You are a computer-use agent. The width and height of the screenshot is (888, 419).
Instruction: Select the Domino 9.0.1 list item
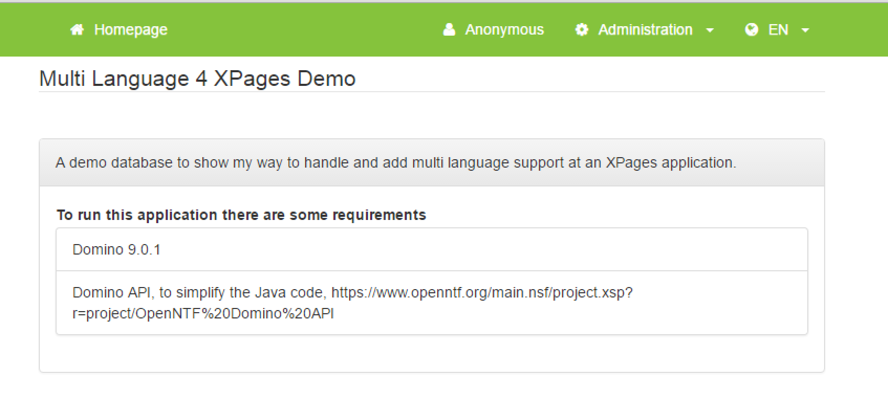pyautogui.click(x=432, y=249)
